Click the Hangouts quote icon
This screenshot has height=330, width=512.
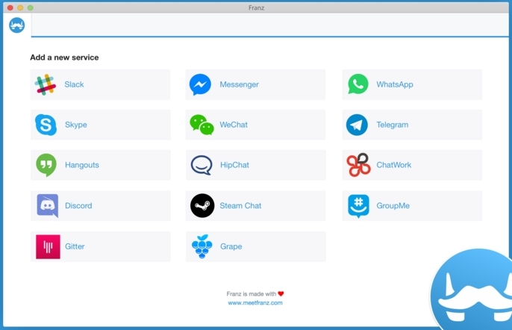pyautogui.click(x=46, y=165)
